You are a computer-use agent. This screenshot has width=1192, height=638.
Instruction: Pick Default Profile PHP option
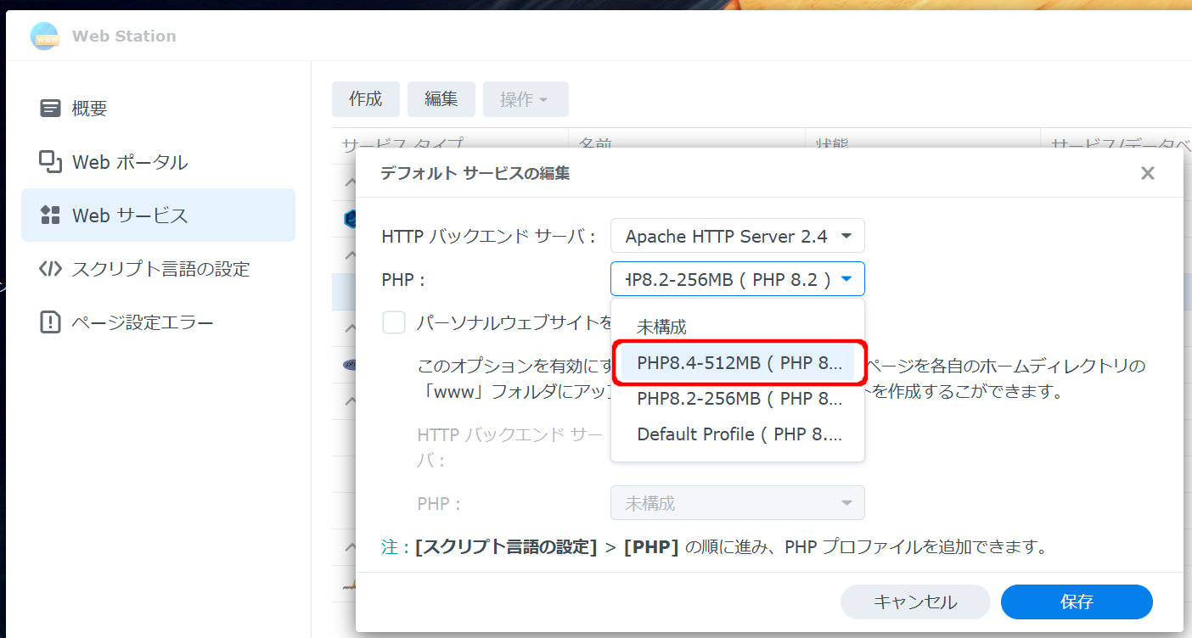pyautogui.click(x=737, y=434)
